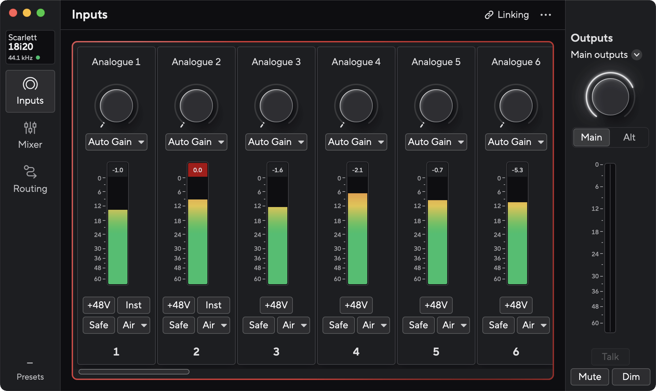Toggle +48V on Analogue 6
656x391 pixels.
516,305
